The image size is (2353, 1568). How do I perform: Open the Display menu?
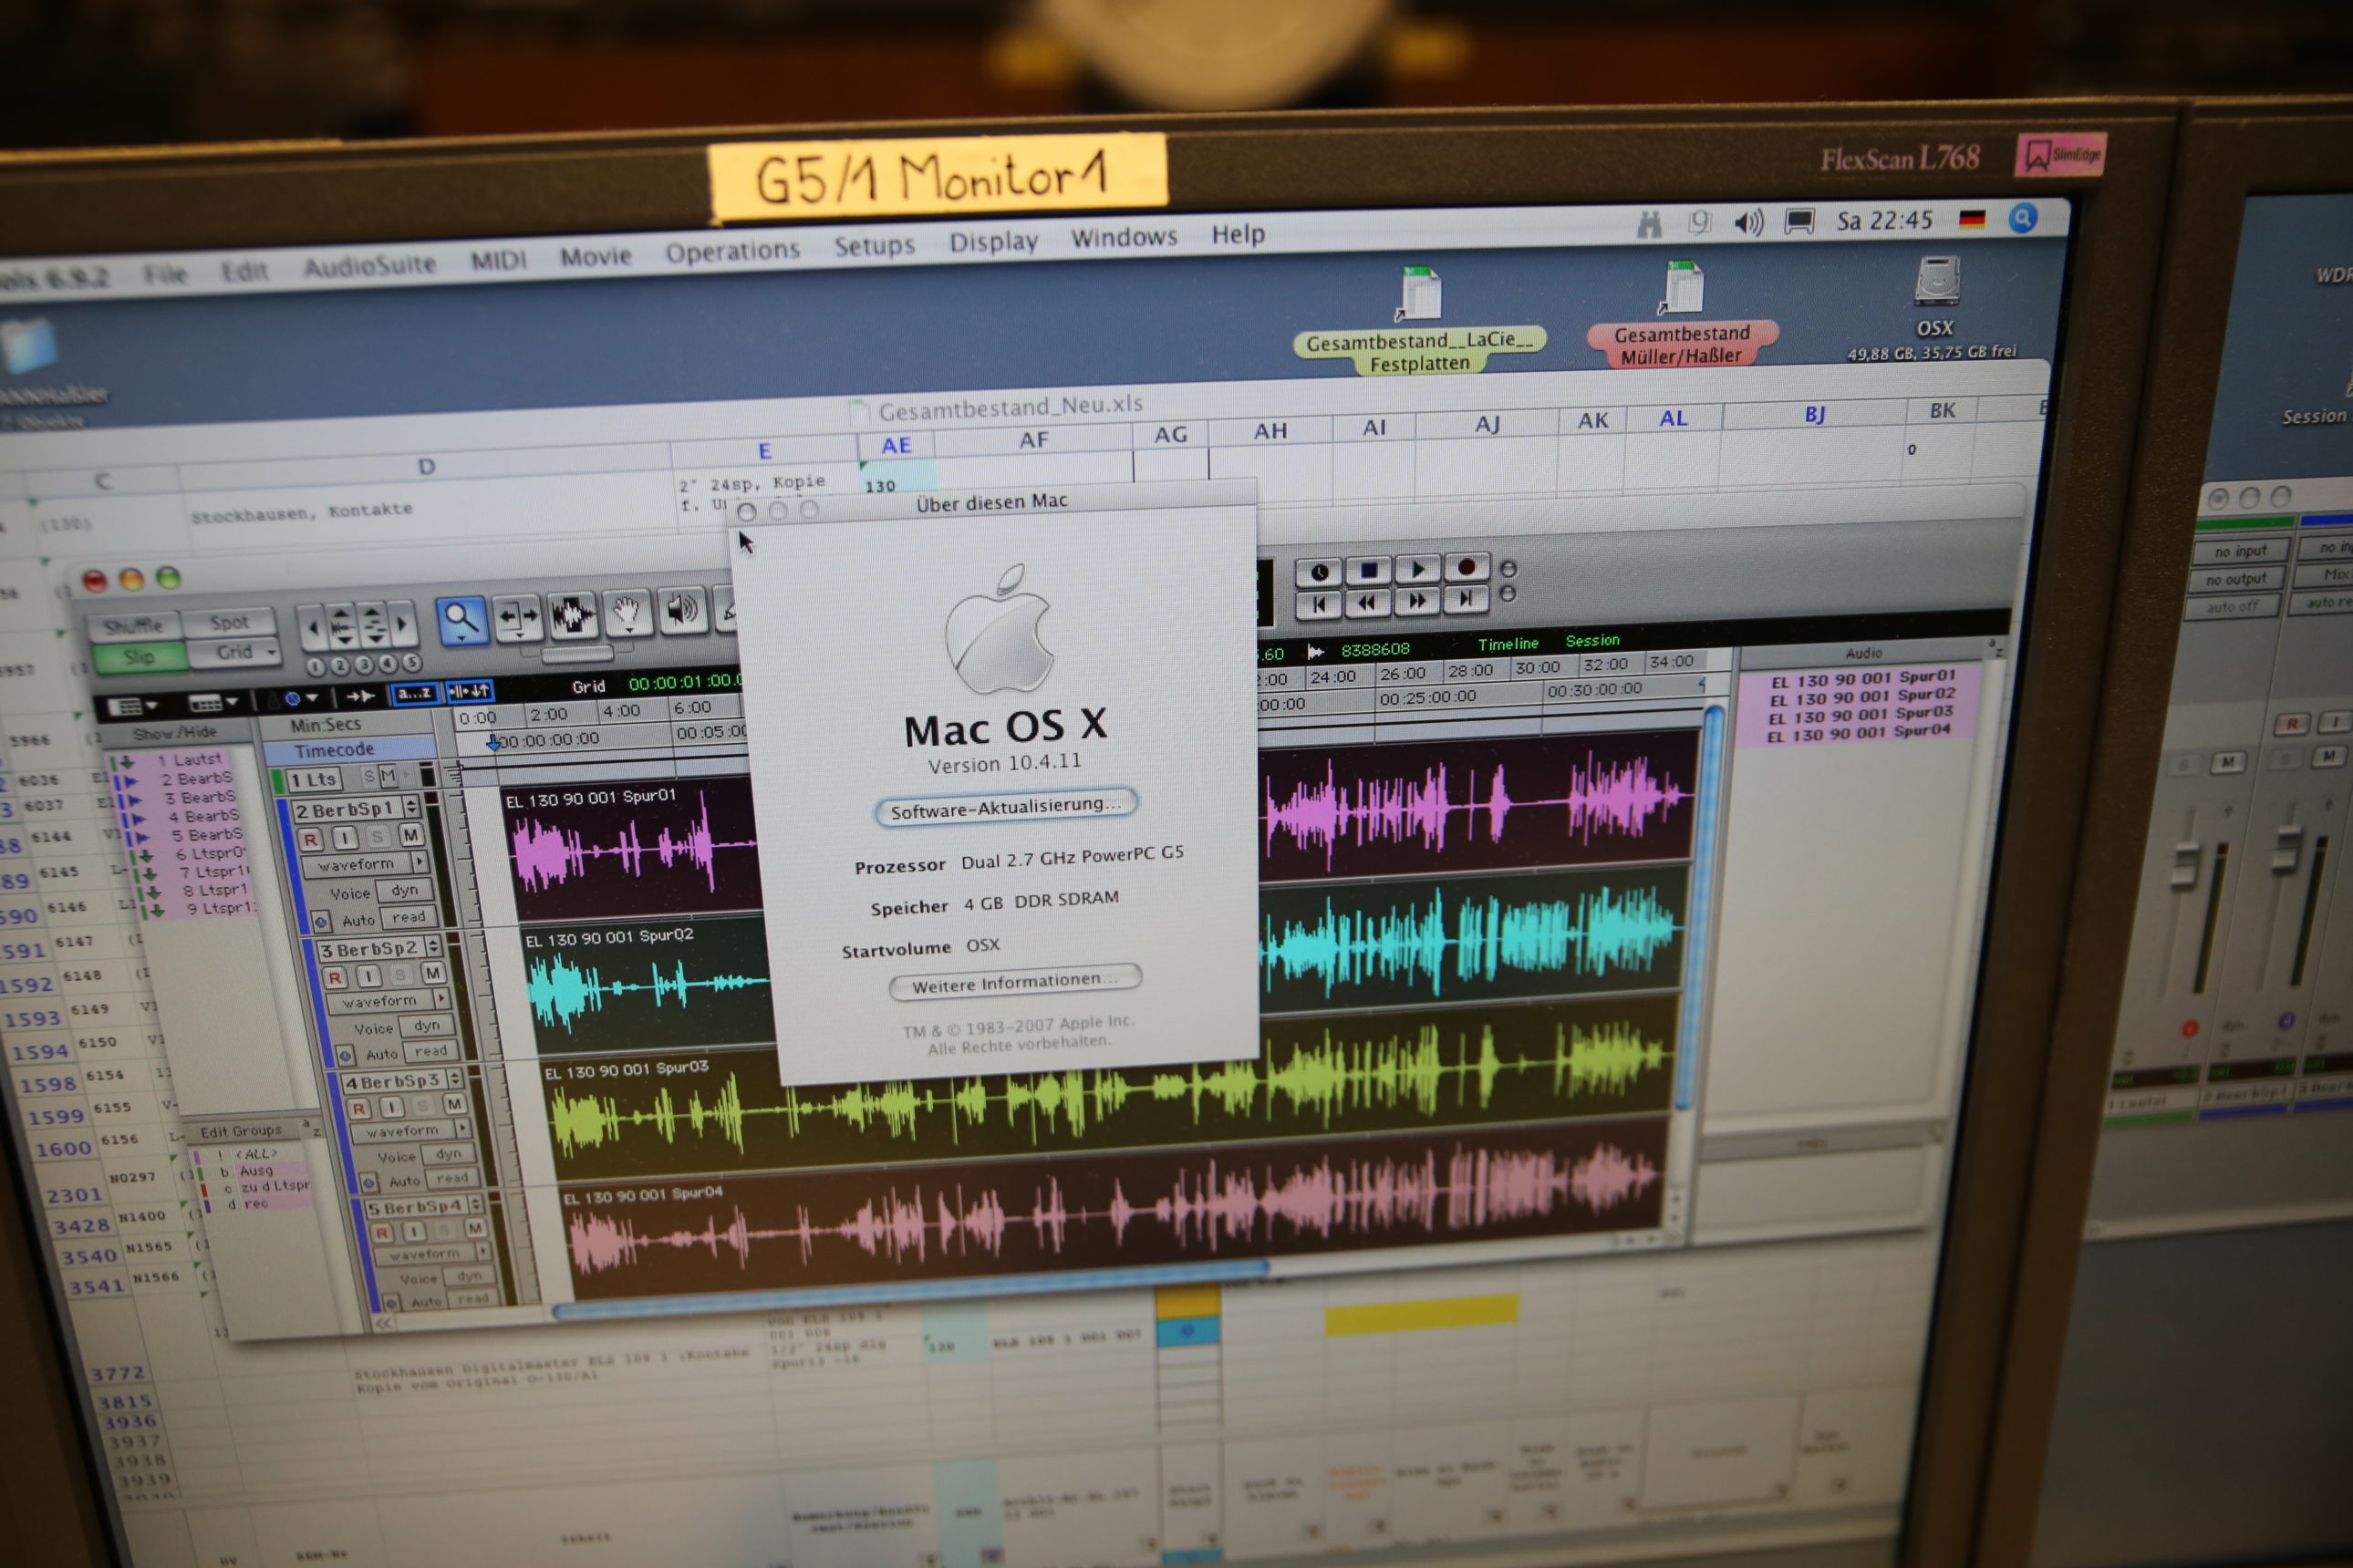point(993,242)
